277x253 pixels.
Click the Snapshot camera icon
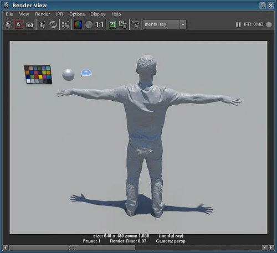point(29,24)
